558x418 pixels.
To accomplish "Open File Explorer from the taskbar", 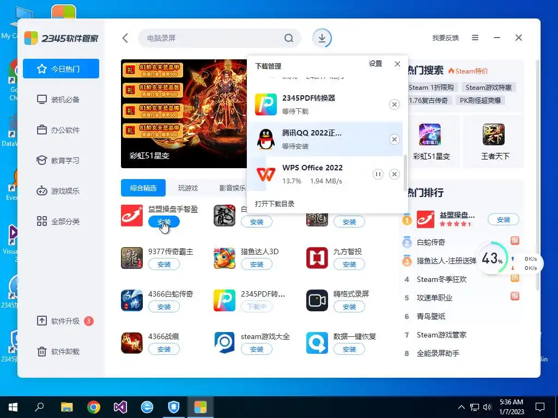I will (66, 407).
